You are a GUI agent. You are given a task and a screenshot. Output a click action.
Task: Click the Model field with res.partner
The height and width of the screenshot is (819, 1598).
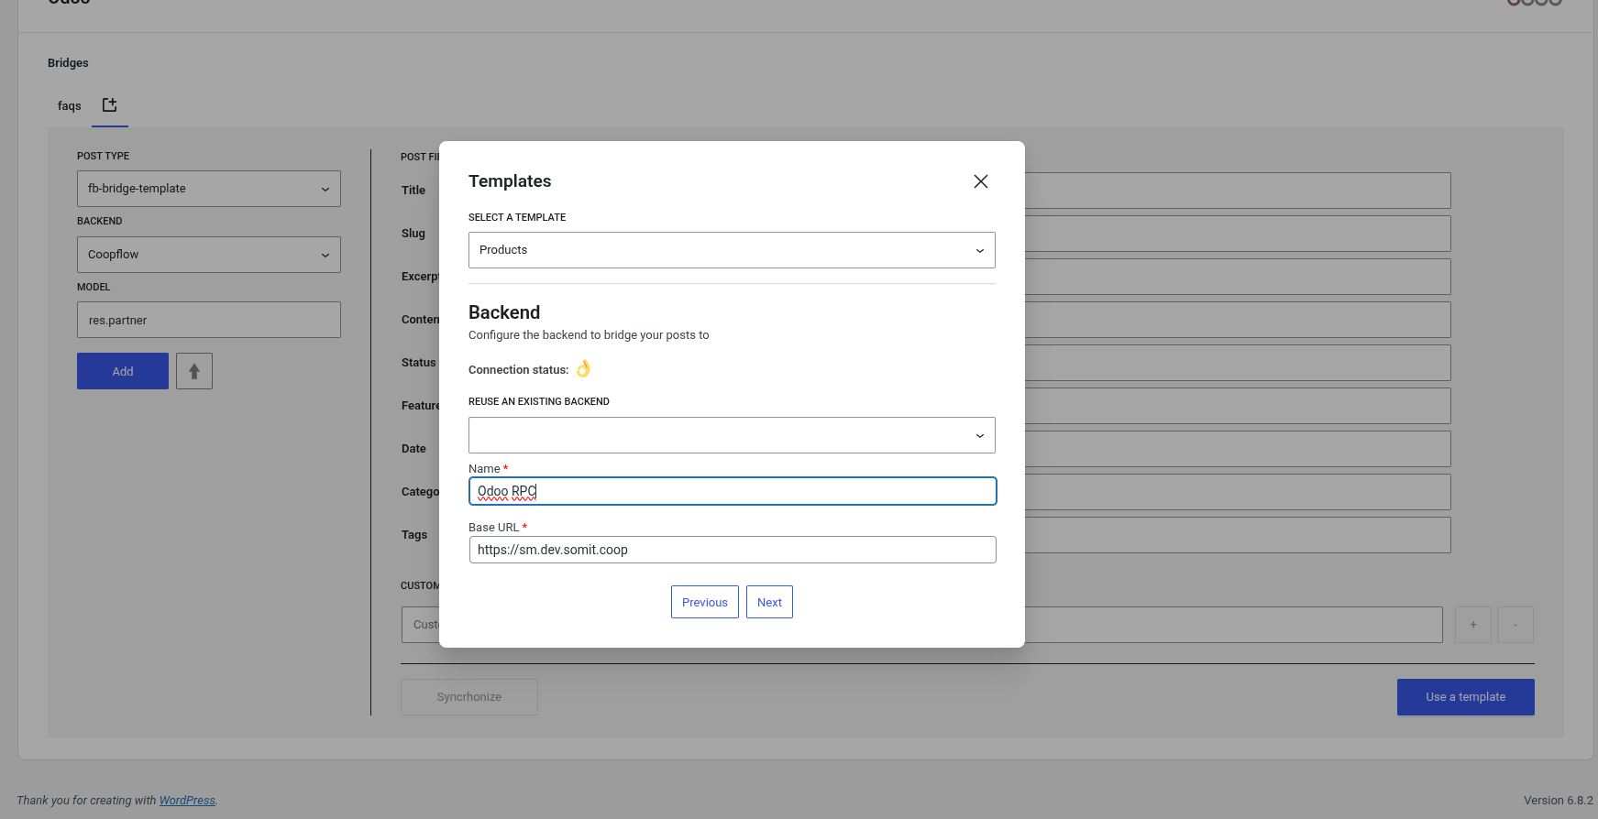pos(209,320)
